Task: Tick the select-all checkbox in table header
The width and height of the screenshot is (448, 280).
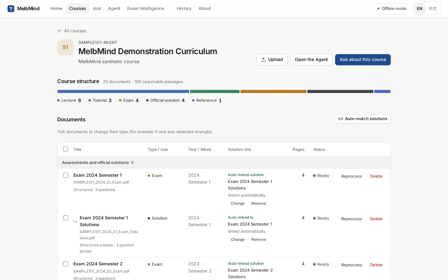Action: coord(66,149)
